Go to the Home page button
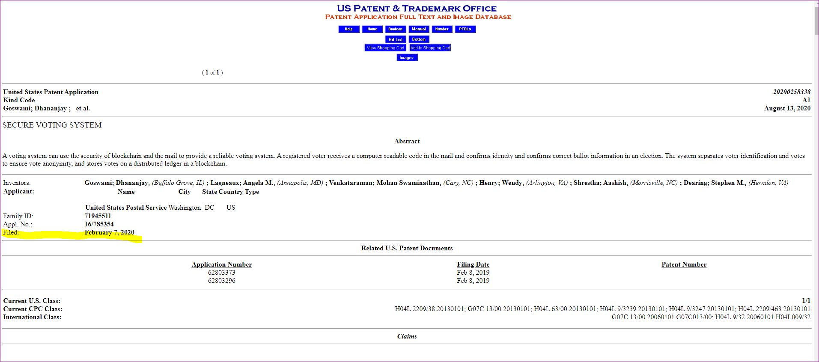Screen dimensions: 819x362 pos(372,29)
